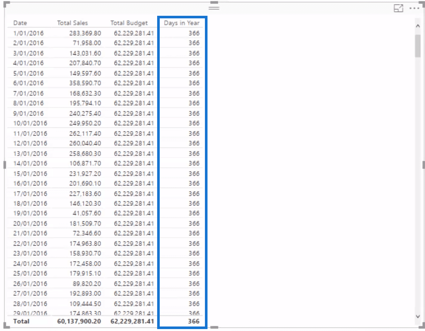The height and width of the screenshot is (331, 425).
Task: Select date cell 6/01/2016
Action: 28,83
